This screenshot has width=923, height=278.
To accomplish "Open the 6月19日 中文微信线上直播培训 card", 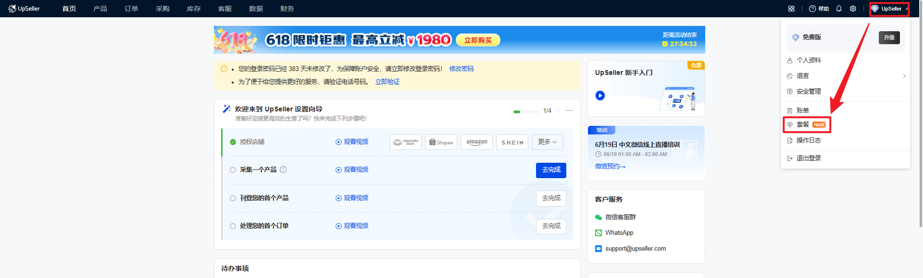I will [x=646, y=153].
